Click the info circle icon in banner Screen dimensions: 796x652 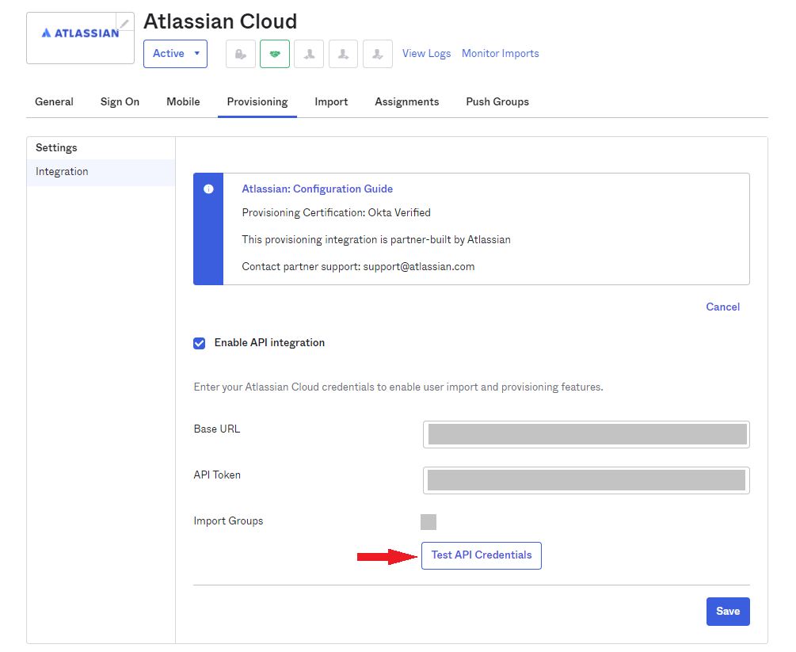(x=208, y=189)
